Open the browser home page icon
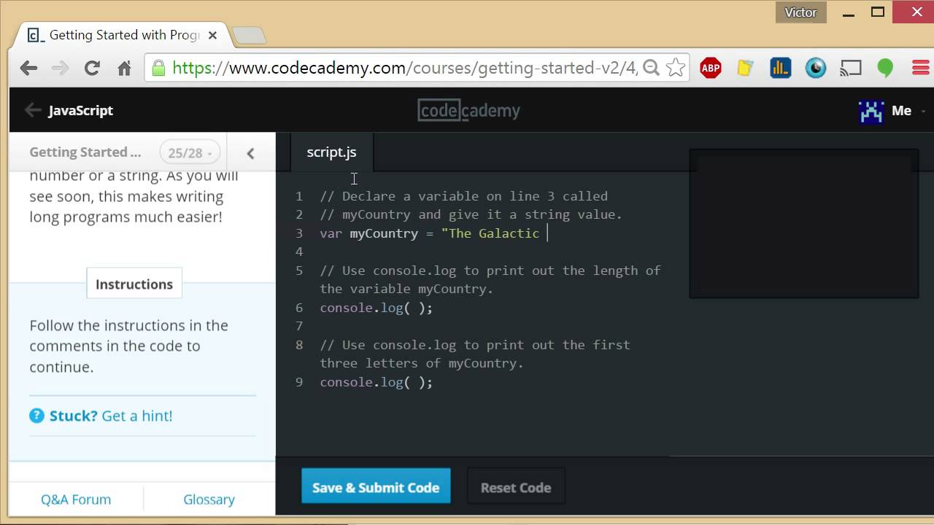This screenshot has width=934, height=525. [124, 69]
